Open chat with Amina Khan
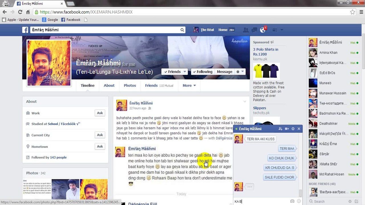The height and width of the screenshot is (205, 365). pos(333,53)
